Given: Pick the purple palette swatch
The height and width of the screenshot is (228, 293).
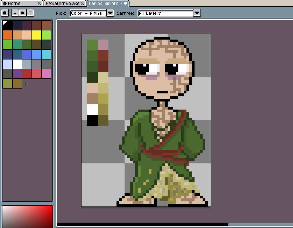Looking at the screenshot, I should [x=17, y=74].
